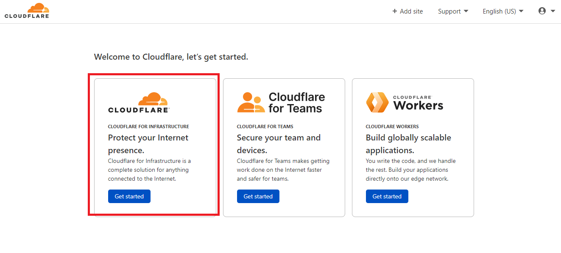Click the Workers 'You write the code' description
The height and width of the screenshot is (253, 561).
[411, 170]
